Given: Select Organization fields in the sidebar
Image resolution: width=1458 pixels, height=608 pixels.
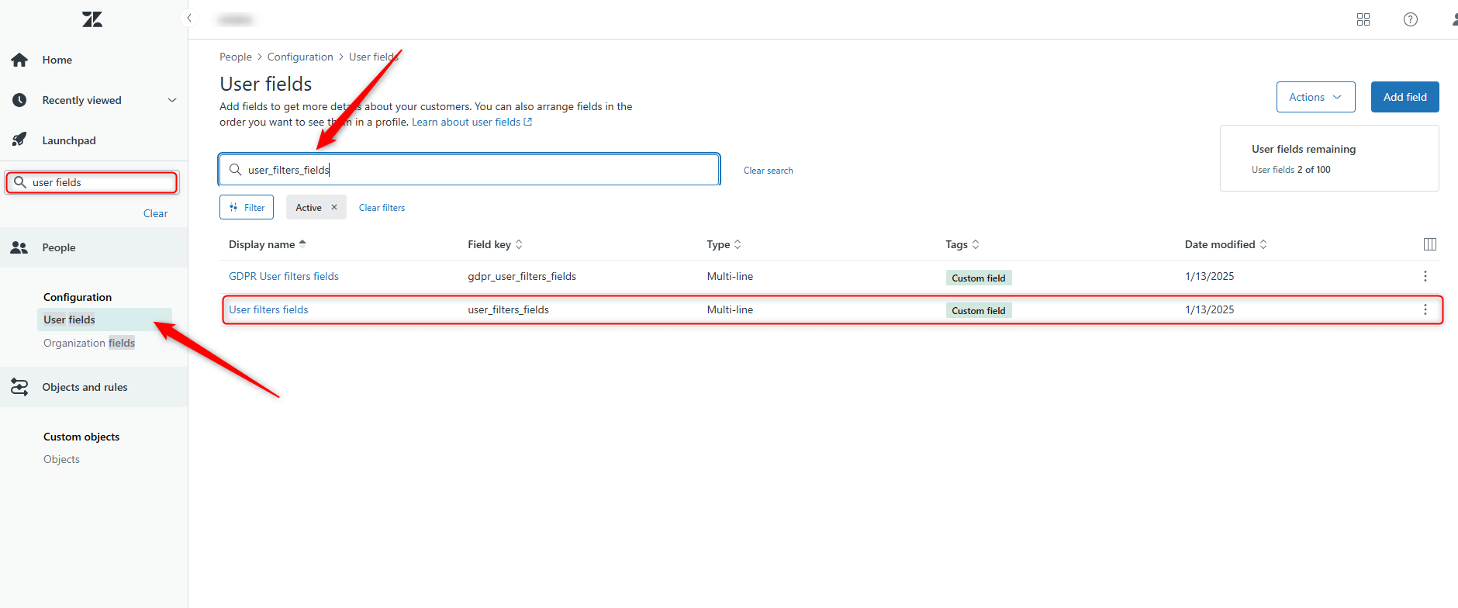Looking at the screenshot, I should [89, 343].
